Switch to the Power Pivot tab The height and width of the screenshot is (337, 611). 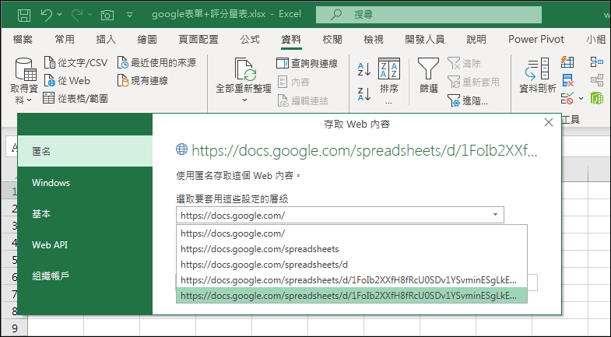point(536,40)
